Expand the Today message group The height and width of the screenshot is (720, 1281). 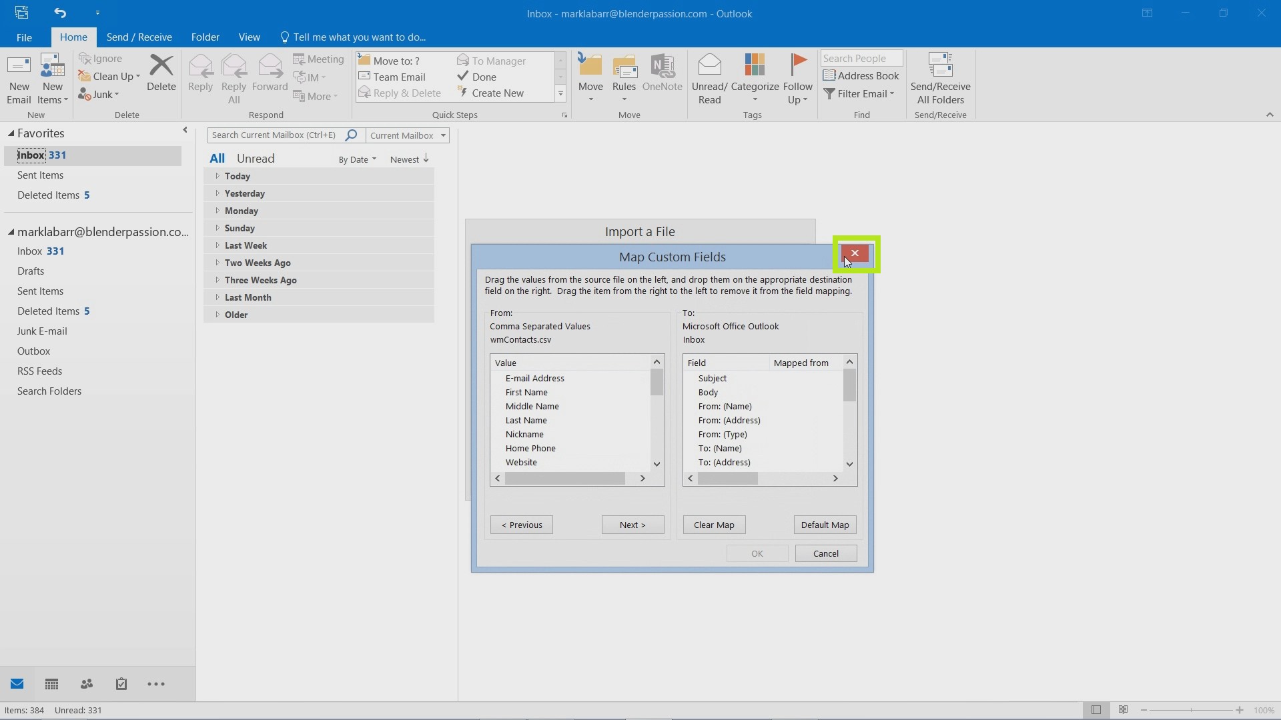tap(217, 176)
